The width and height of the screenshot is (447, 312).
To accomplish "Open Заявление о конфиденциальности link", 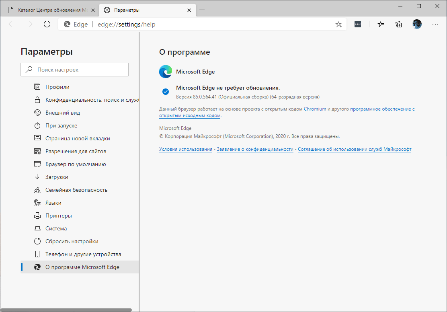I will click(x=255, y=149).
